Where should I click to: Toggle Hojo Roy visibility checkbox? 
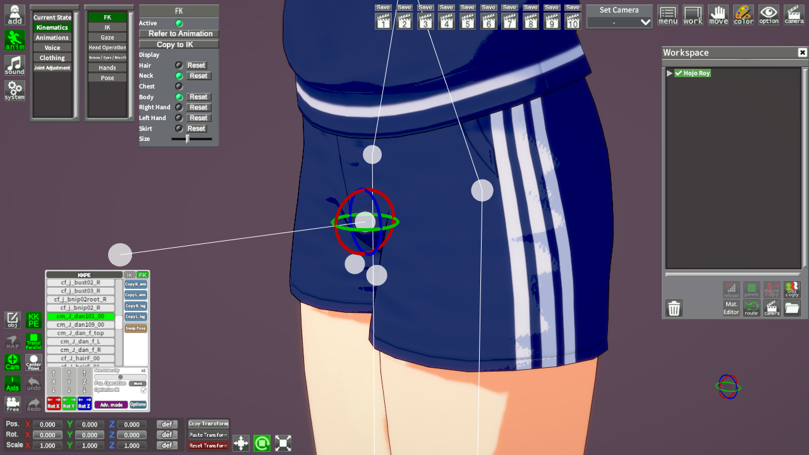point(678,73)
